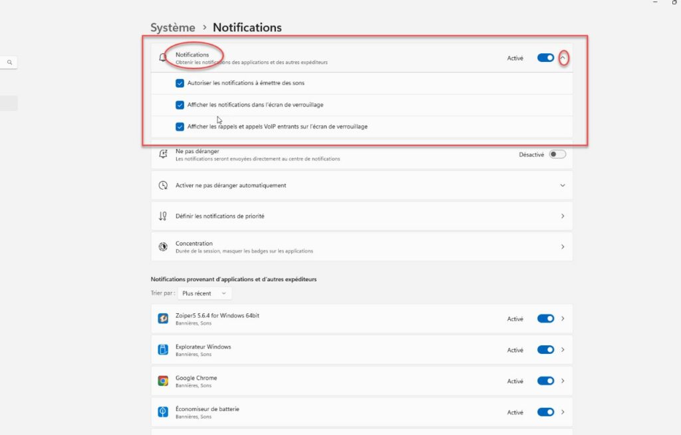Viewport: 681px width, 435px height.
Task: Click the Ne pas déranger bell icon
Action: pos(163,154)
